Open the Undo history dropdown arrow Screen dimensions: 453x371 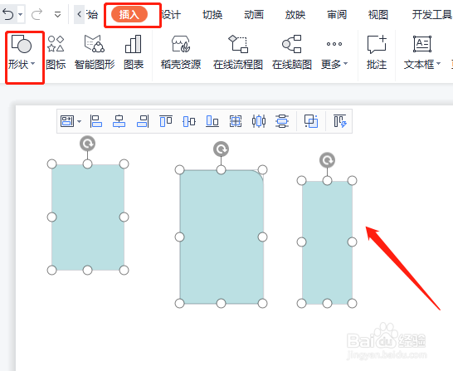21,14
